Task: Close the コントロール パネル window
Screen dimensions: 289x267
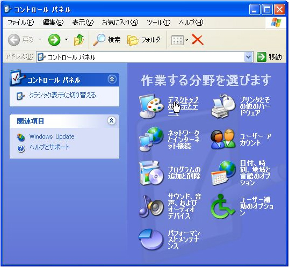Action: [279, 9]
